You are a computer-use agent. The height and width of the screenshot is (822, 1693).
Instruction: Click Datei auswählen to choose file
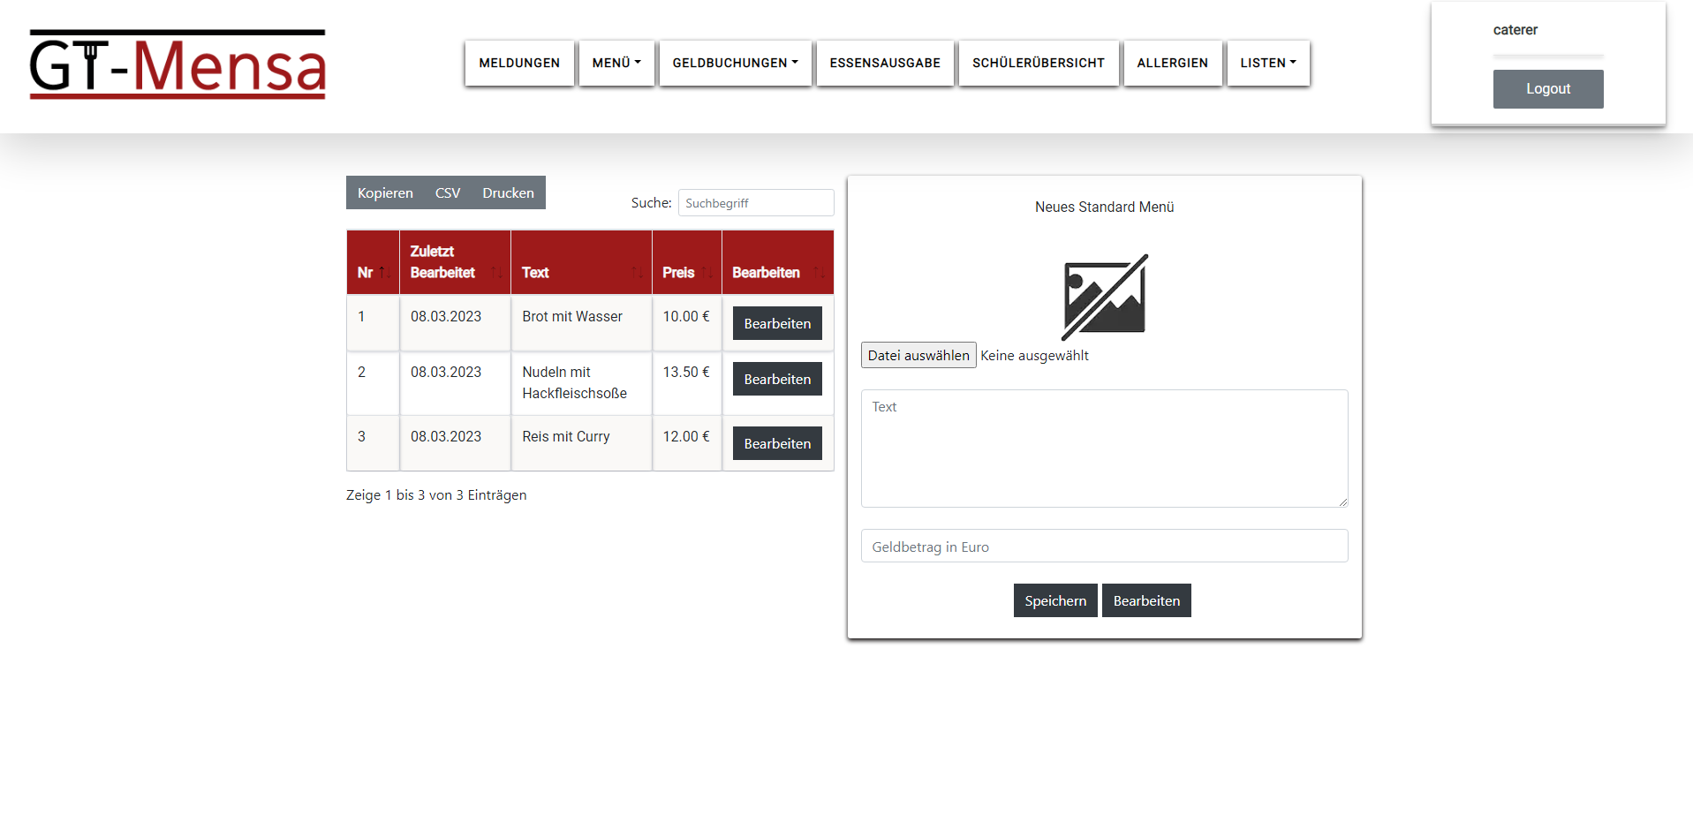coord(918,355)
